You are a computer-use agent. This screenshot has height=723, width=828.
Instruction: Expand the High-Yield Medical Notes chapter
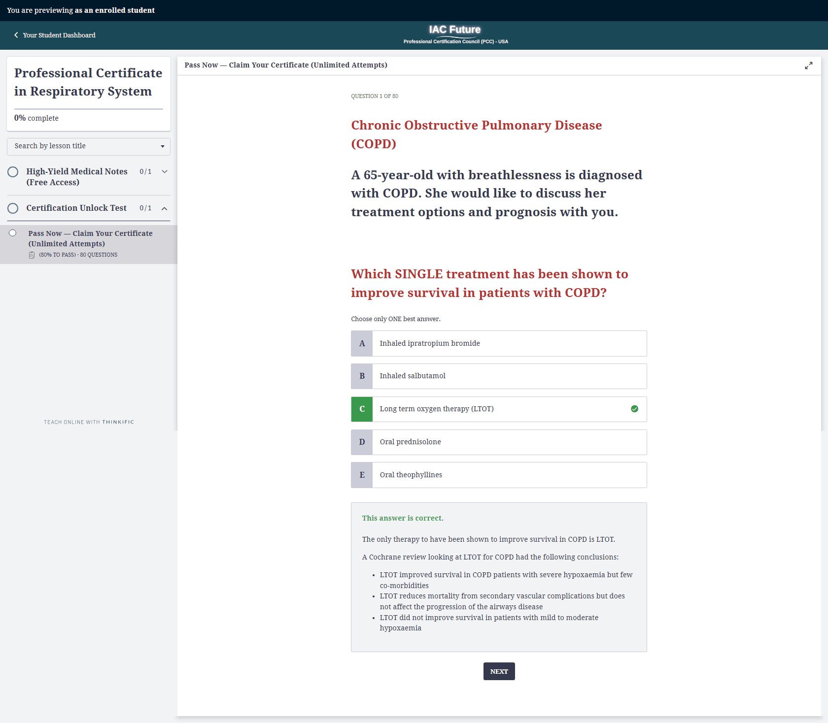point(165,172)
